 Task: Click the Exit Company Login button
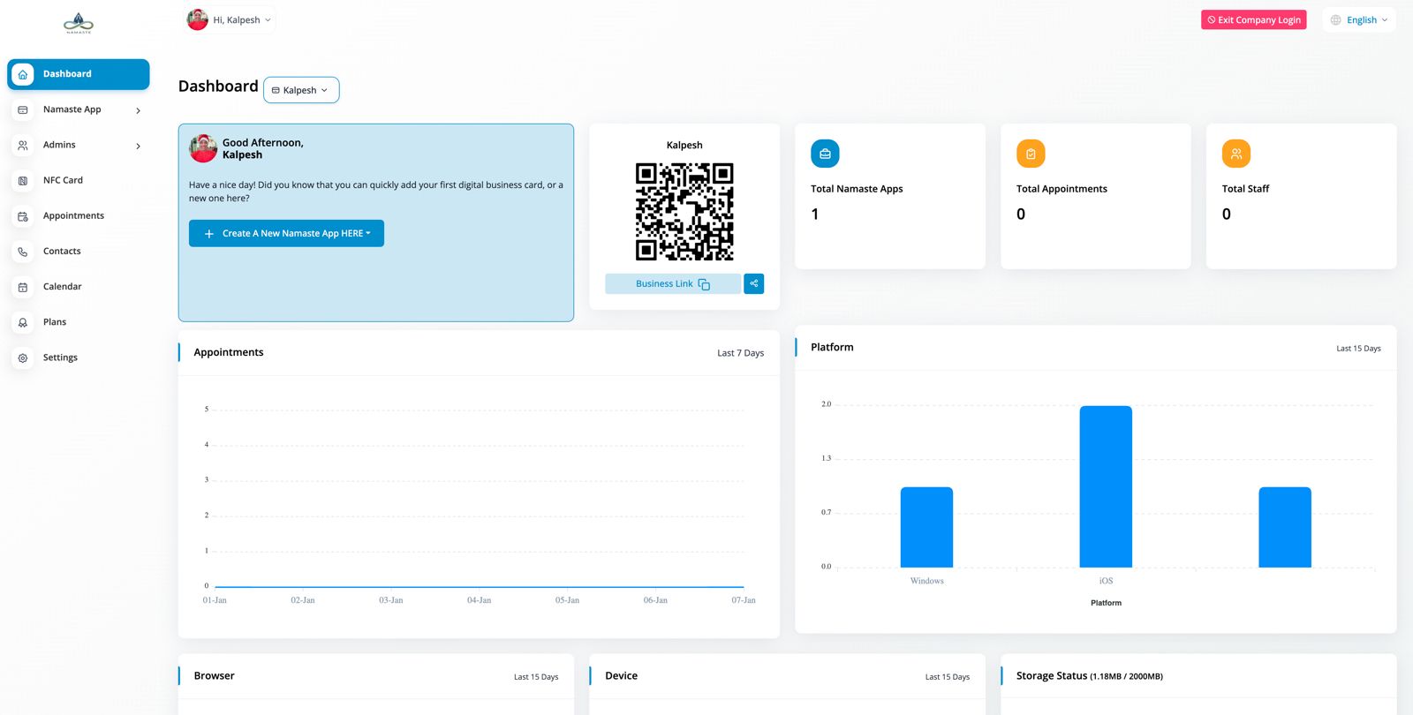point(1253,20)
